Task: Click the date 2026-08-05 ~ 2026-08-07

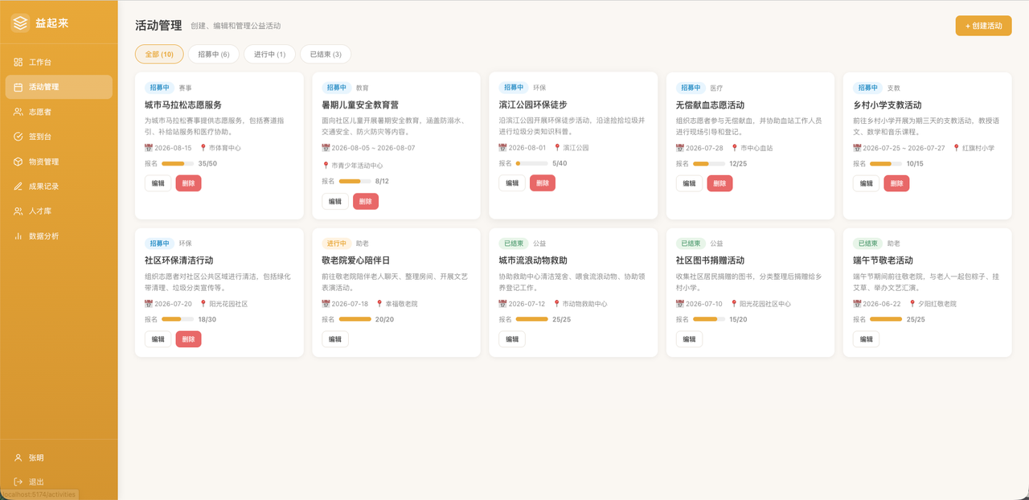Action: 373,148
